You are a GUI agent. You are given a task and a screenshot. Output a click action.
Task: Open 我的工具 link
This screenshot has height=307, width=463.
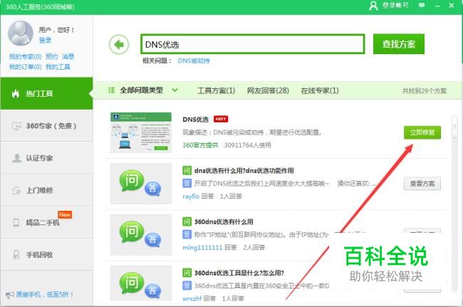[58, 67]
